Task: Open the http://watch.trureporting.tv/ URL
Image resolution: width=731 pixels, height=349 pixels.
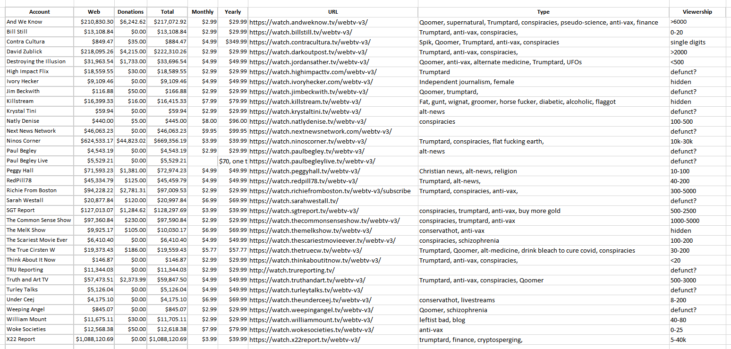Action: point(292,270)
